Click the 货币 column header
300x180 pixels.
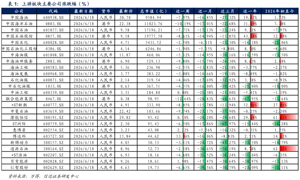(x=106, y=11)
